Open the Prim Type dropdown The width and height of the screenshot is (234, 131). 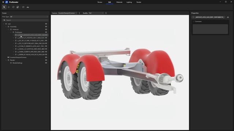[29, 17]
